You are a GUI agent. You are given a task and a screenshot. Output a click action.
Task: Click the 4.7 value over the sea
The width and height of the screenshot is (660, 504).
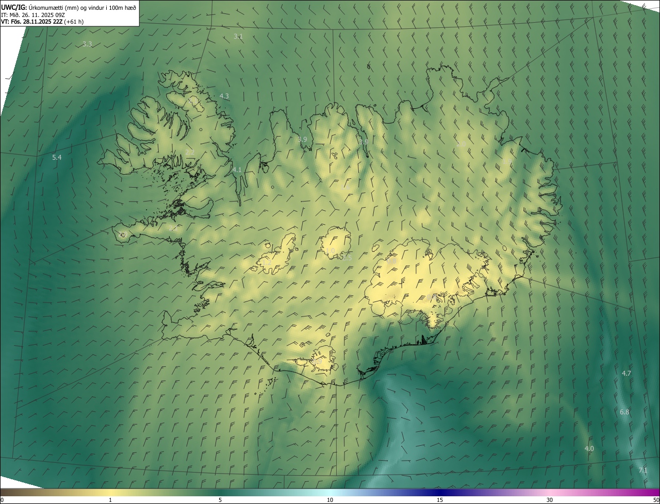626,373
